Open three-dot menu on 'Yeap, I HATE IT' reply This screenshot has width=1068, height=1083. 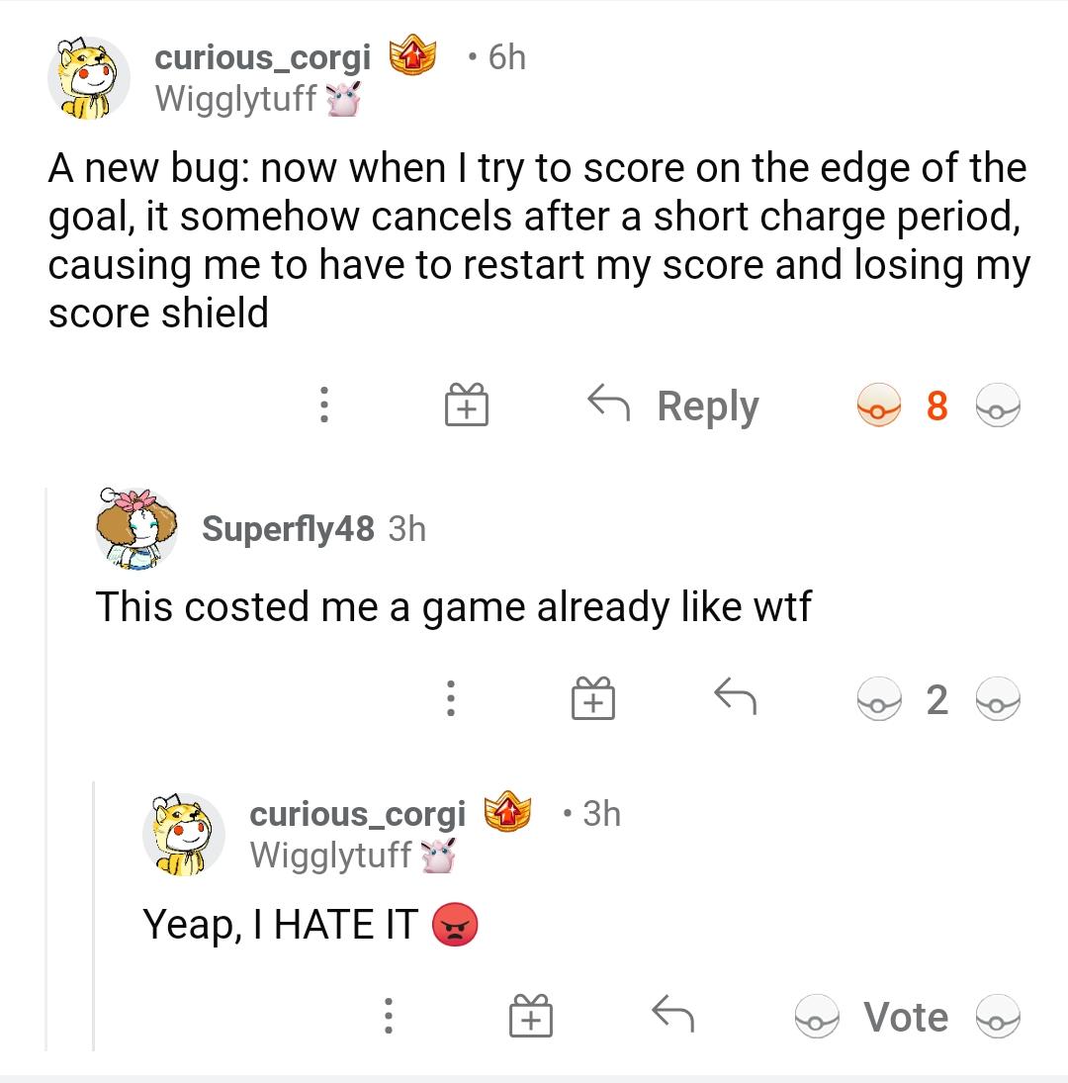point(389,1017)
